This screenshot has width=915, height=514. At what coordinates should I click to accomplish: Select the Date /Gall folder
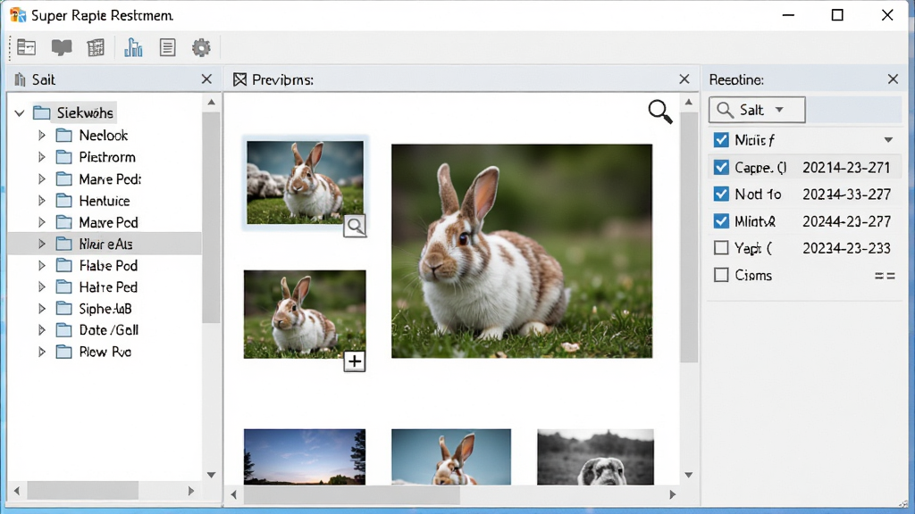108,330
